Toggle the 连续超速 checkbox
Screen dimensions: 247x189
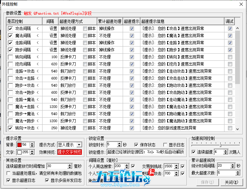[x=193, y=152]
